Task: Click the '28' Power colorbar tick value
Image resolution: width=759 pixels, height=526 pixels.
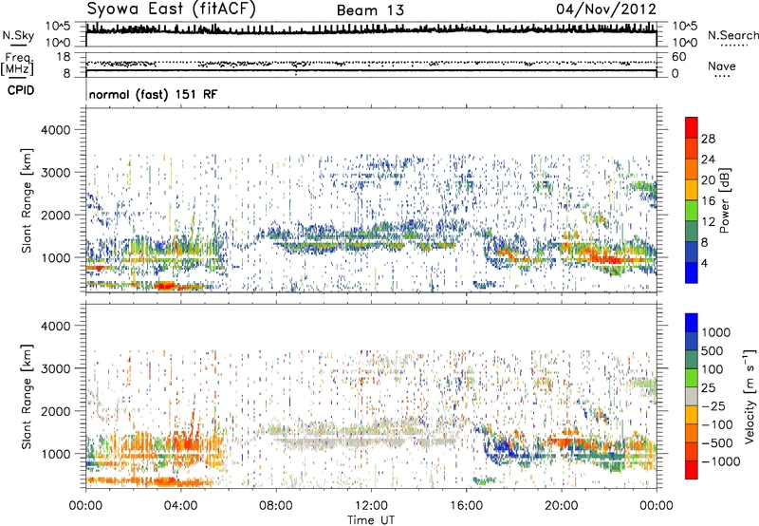Action: (x=708, y=139)
